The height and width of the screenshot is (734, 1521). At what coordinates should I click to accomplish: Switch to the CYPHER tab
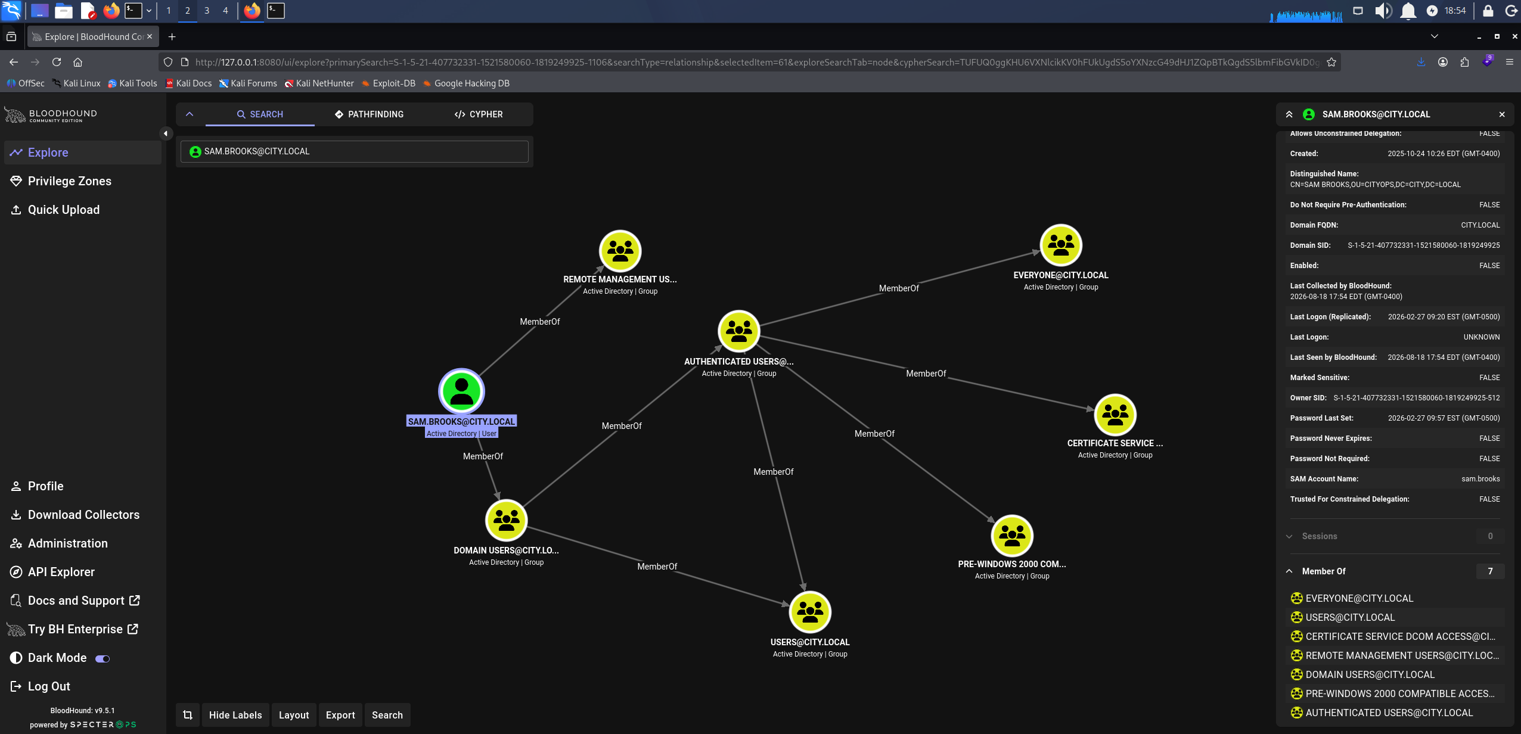click(479, 114)
